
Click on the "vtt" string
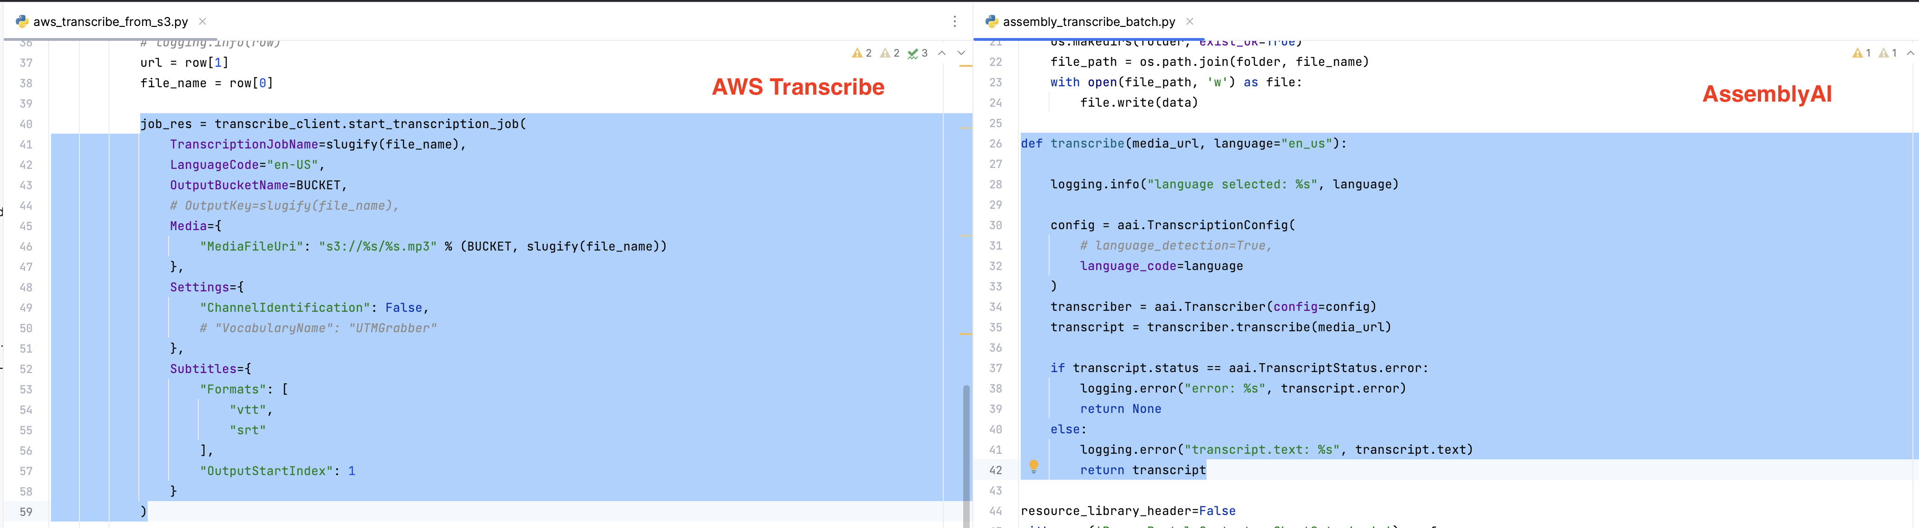[248, 410]
